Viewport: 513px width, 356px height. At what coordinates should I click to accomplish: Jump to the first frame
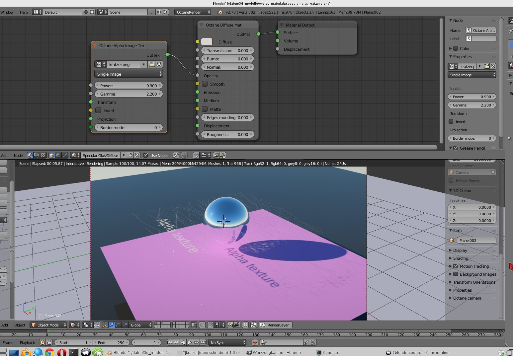pyautogui.click(x=170, y=342)
